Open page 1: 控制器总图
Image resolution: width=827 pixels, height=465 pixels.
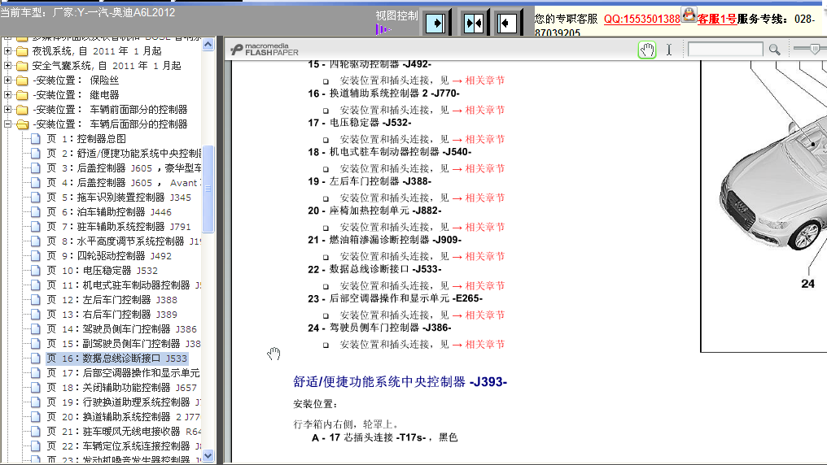(x=86, y=138)
